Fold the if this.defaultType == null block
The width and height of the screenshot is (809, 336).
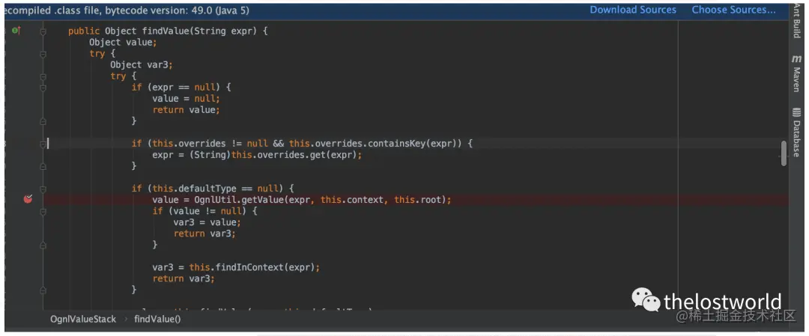coord(43,189)
